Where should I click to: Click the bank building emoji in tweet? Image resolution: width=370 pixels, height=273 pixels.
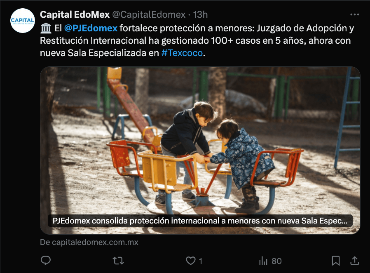point(46,28)
